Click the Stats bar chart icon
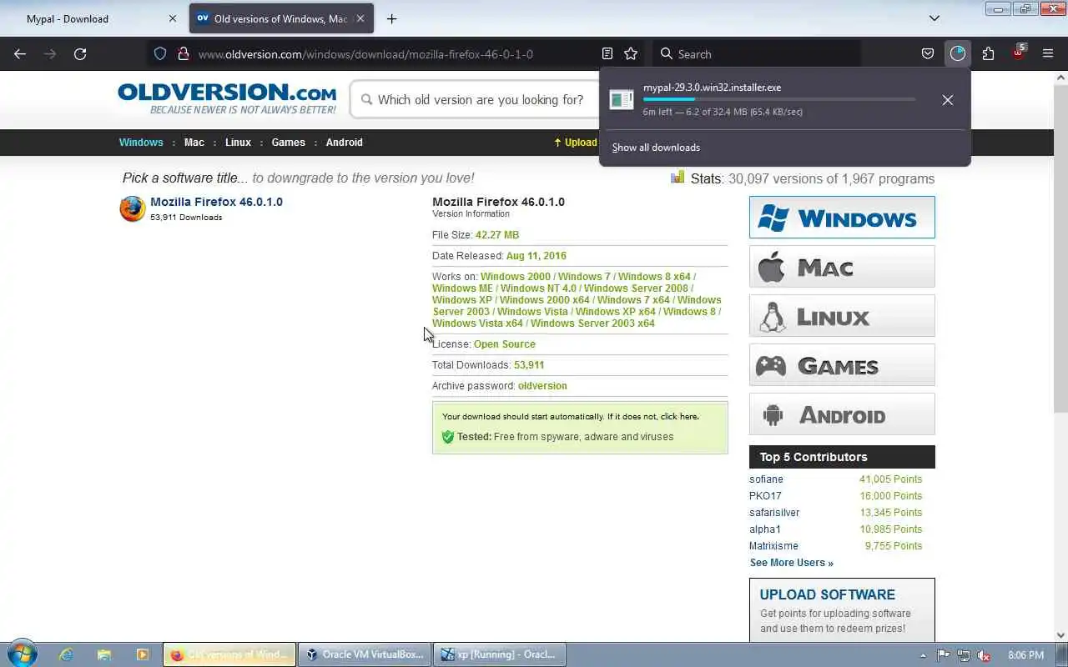The height and width of the screenshot is (667, 1068). [678, 177]
